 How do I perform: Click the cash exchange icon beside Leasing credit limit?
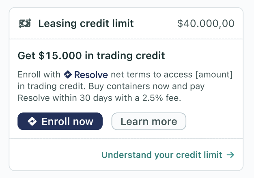pos(25,23)
